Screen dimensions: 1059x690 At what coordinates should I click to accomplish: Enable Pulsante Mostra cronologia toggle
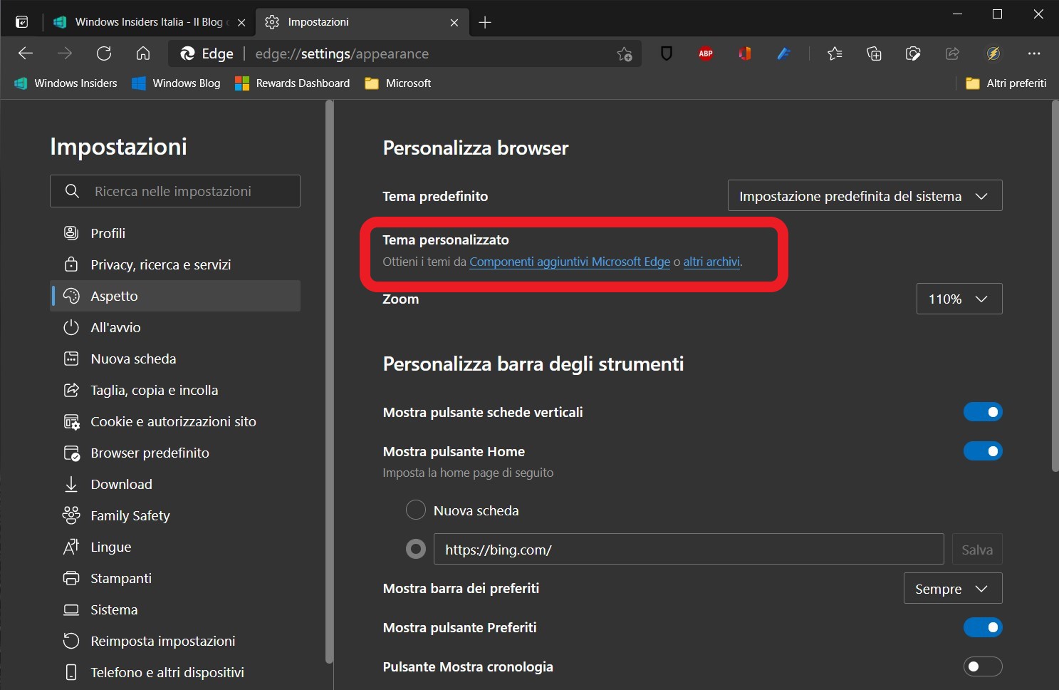coord(983,666)
